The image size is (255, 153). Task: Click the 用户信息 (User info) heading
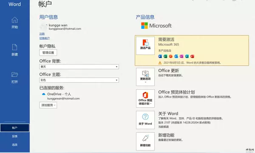pos(48,17)
